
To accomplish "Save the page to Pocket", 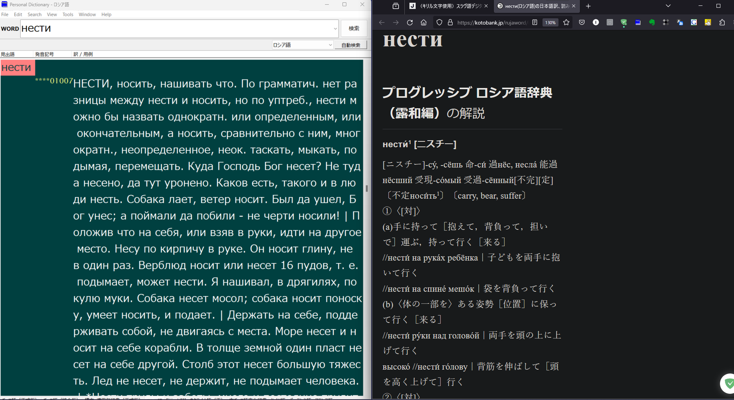I will pyautogui.click(x=582, y=22).
